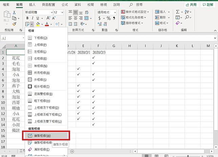Open the font name combo box 新細明體
Image resolution: width=218 pixels, height=157 pixels.
pyautogui.click(x=39, y=13)
